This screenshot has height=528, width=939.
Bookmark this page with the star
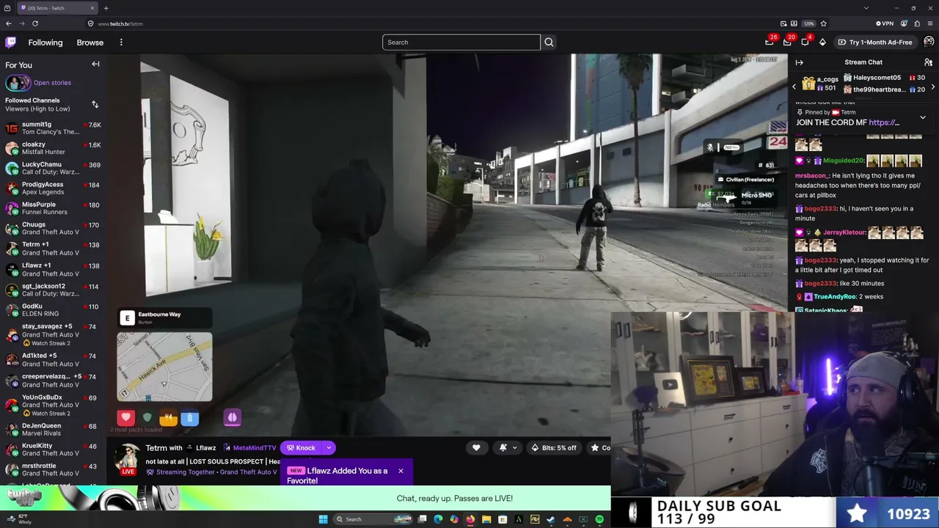823,23
